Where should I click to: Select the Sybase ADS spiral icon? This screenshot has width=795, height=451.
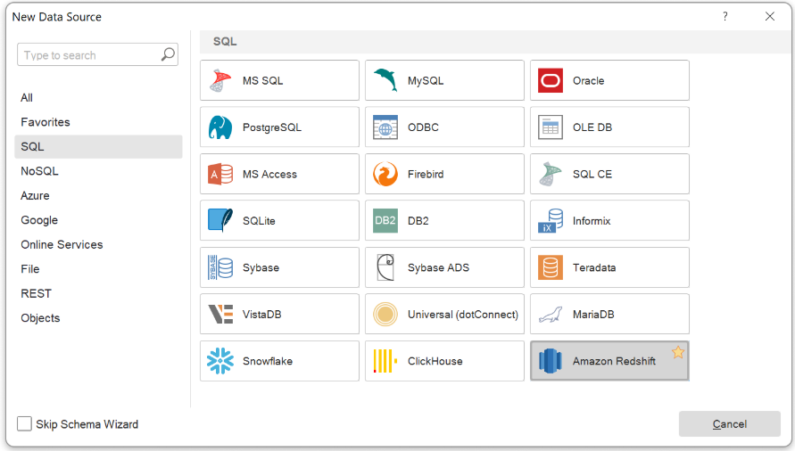(x=385, y=267)
